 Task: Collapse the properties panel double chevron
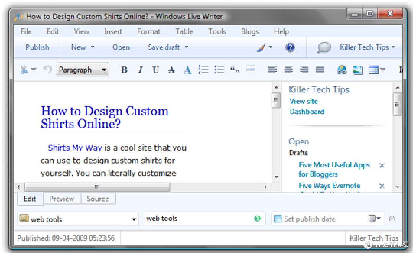point(392,218)
